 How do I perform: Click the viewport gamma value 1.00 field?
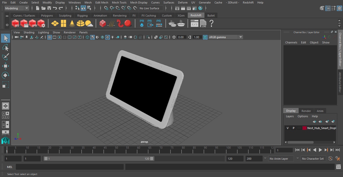(x=197, y=37)
